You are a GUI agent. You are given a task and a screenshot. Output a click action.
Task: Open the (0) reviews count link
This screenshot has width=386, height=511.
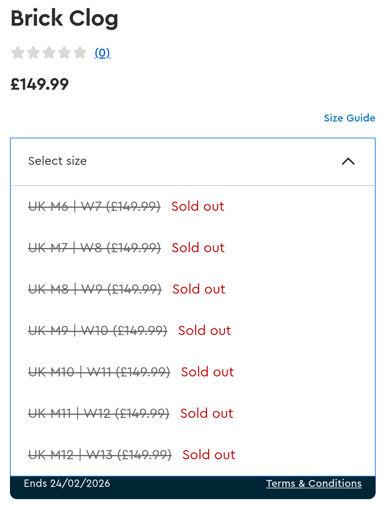102,53
